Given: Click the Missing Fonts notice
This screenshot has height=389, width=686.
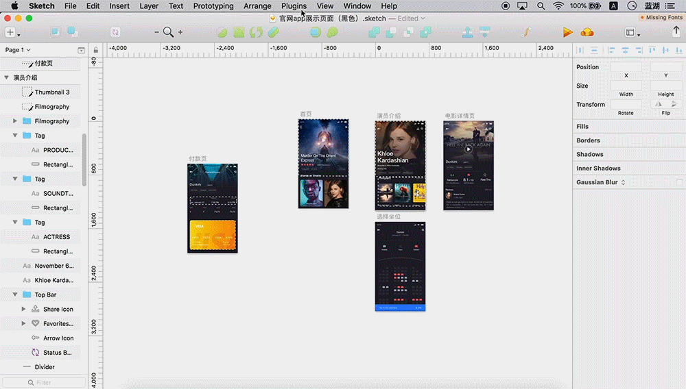Looking at the screenshot, I should (x=661, y=17).
